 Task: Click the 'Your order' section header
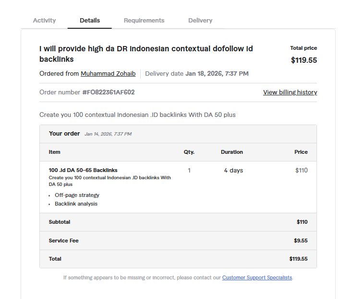click(x=64, y=134)
